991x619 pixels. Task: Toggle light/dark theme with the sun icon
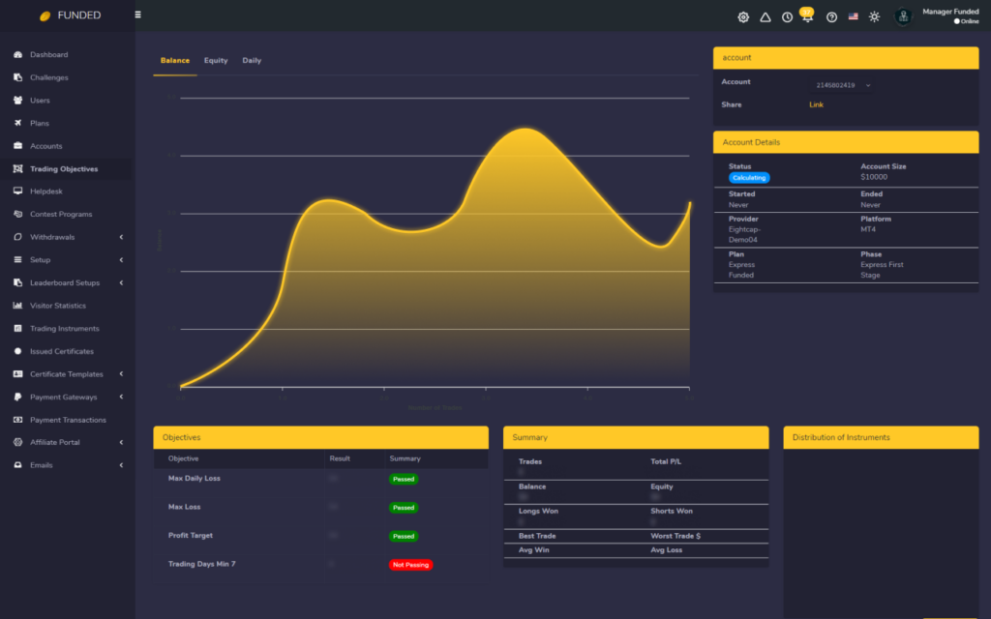coord(875,17)
